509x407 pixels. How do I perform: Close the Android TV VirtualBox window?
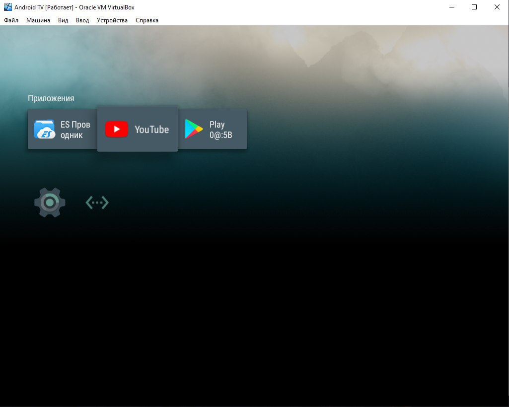[x=497, y=7]
